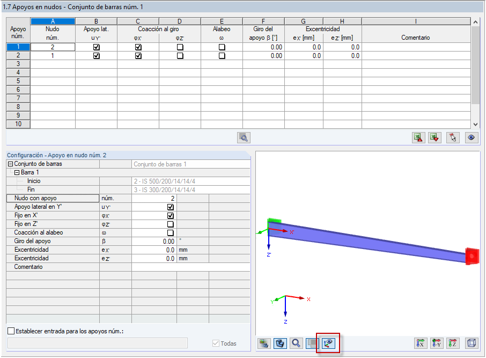
Task: Show view in X direction
Action: 421,344
